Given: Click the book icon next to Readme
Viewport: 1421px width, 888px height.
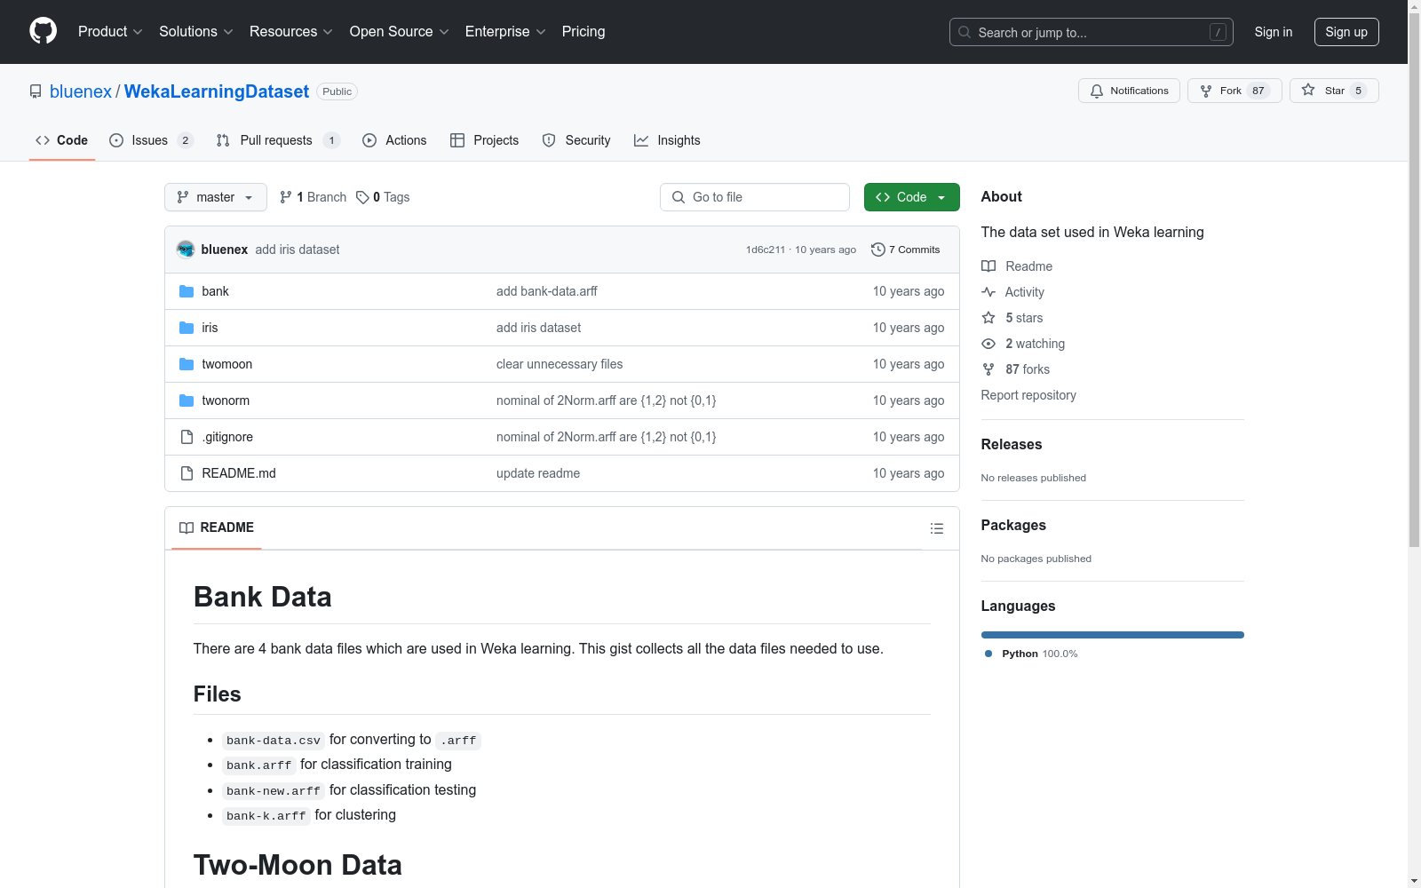Looking at the screenshot, I should click(988, 266).
